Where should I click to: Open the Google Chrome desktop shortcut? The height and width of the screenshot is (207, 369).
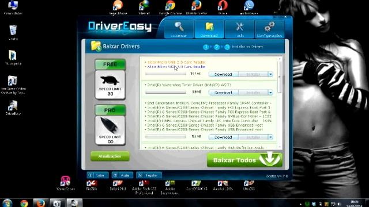point(170,7)
